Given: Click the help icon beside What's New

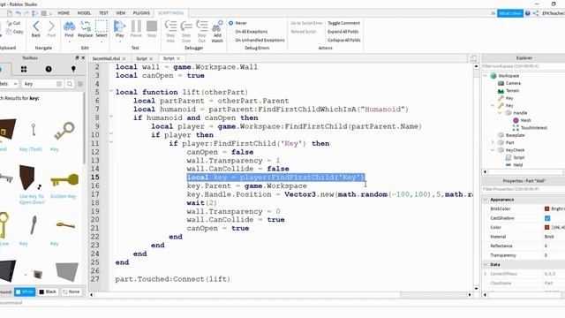Looking at the screenshot, I should [x=528, y=13].
